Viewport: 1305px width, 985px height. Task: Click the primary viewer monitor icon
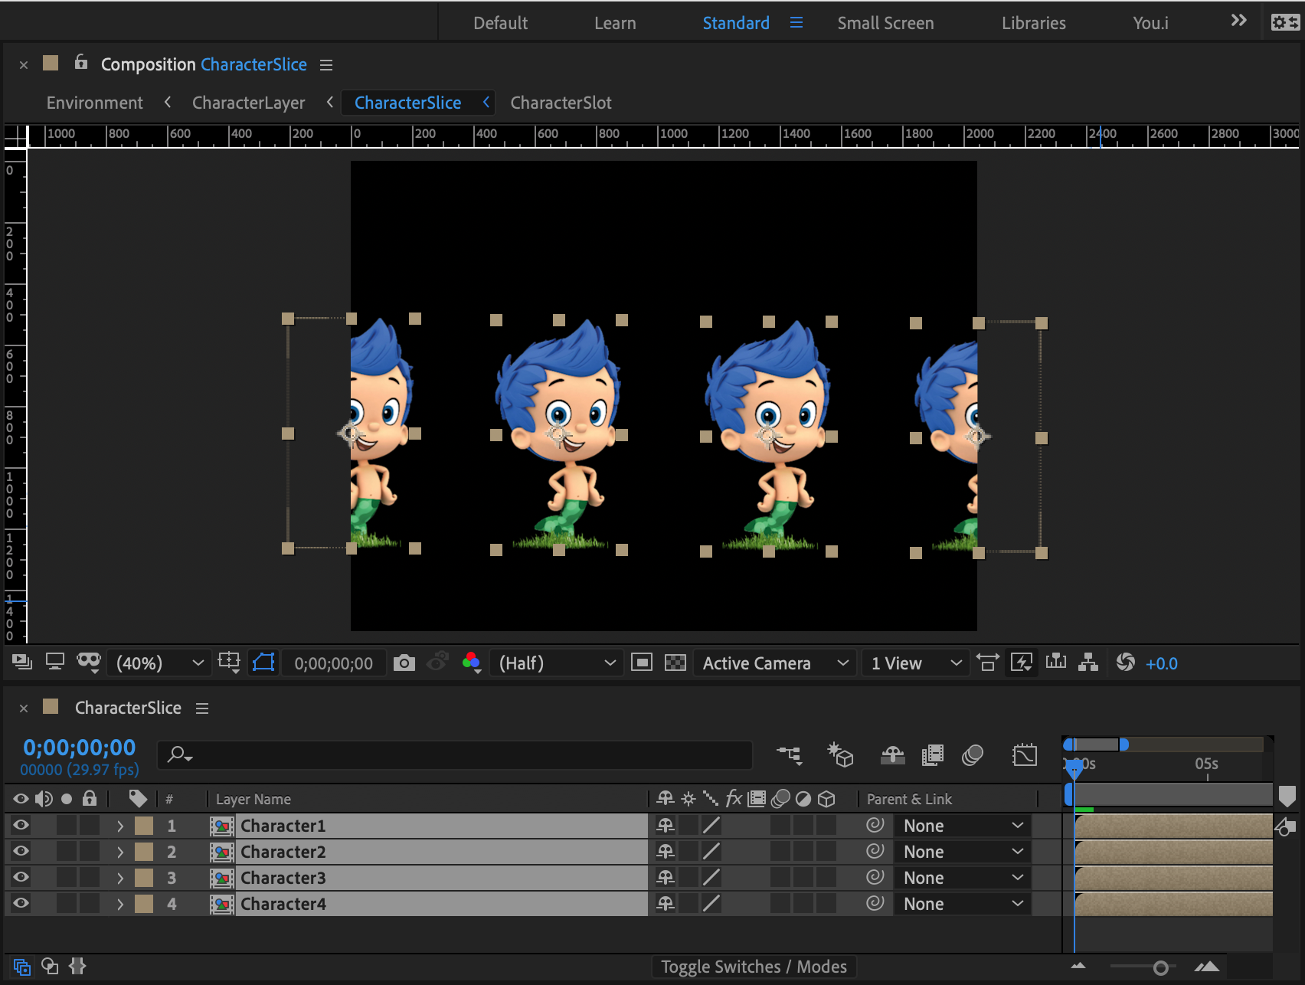pos(55,662)
